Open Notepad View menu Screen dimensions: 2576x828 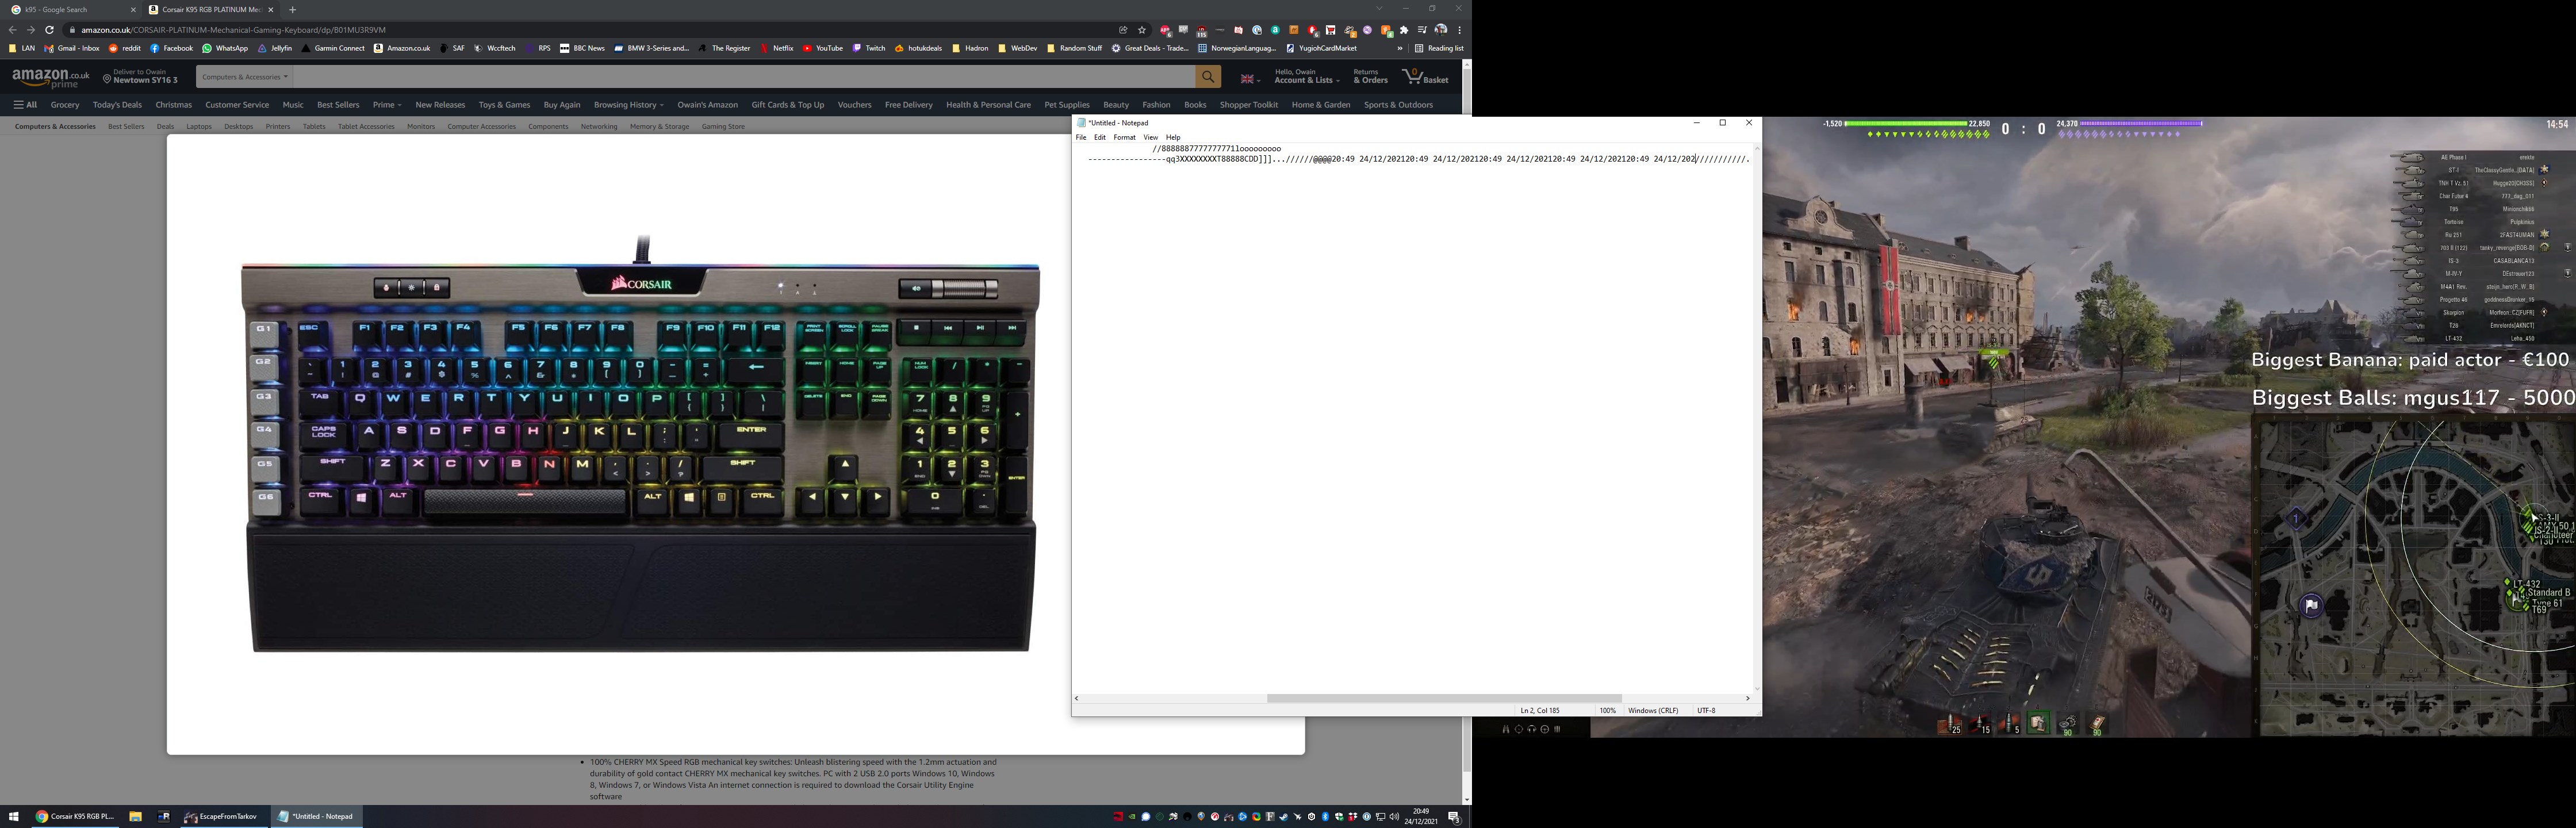click(x=1151, y=138)
